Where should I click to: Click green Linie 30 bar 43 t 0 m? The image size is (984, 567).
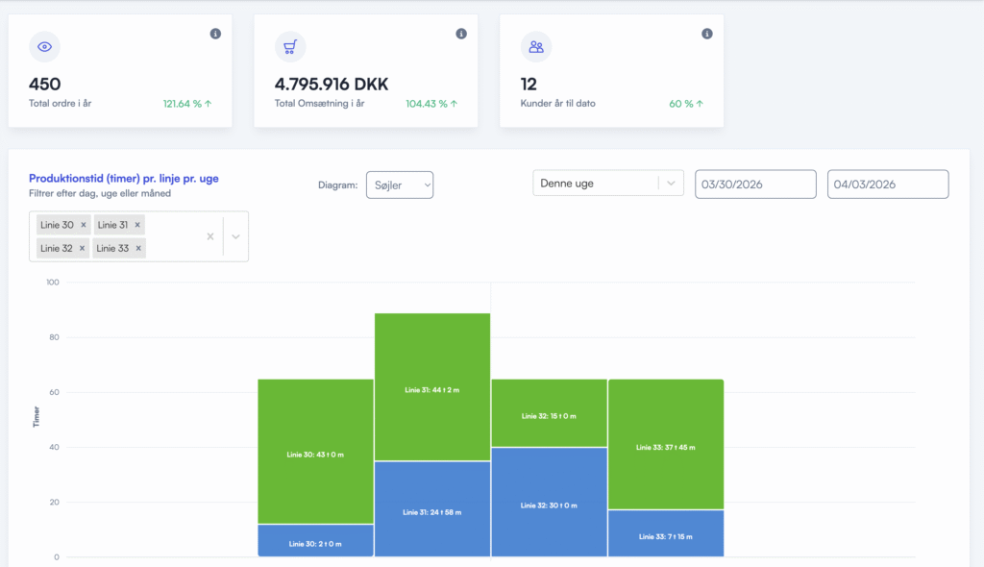(315, 452)
